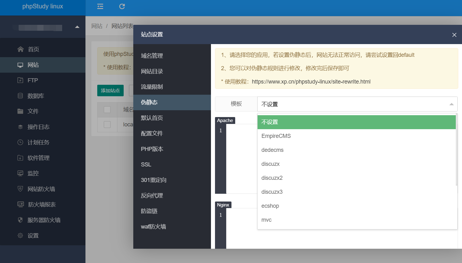Open the site-rewrite tutorial link
The image size is (462, 263).
click(311, 82)
